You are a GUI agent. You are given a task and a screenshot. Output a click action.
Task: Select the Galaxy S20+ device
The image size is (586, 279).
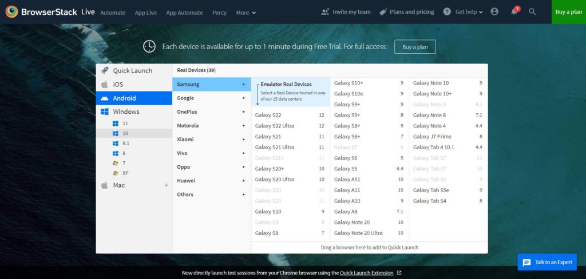click(290, 169)
